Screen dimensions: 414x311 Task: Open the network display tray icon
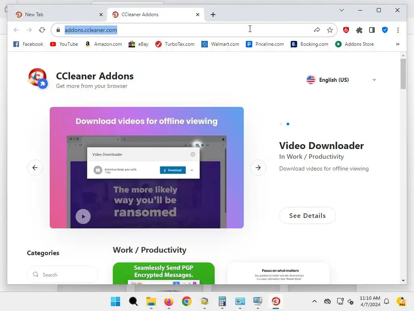[x=340, y=301]
